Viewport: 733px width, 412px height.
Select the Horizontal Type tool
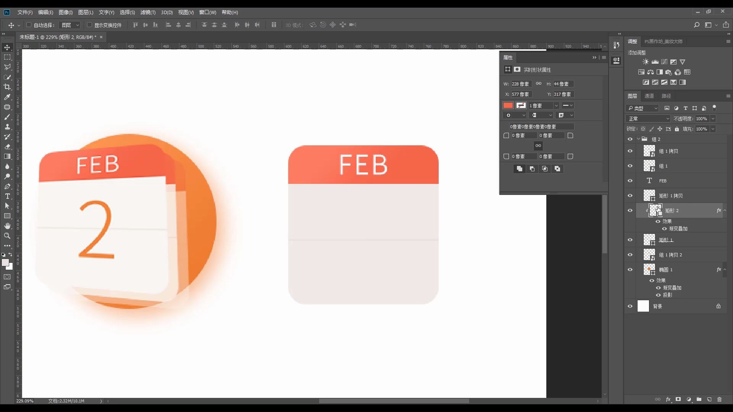(7, 196)
